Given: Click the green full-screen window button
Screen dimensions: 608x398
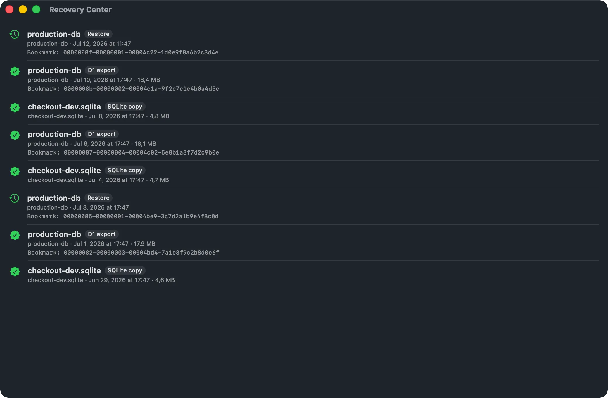Looking at the screenshot, I should click(x=36, y=10).
